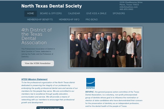Click View the NTDS Newsletter button

38,63
